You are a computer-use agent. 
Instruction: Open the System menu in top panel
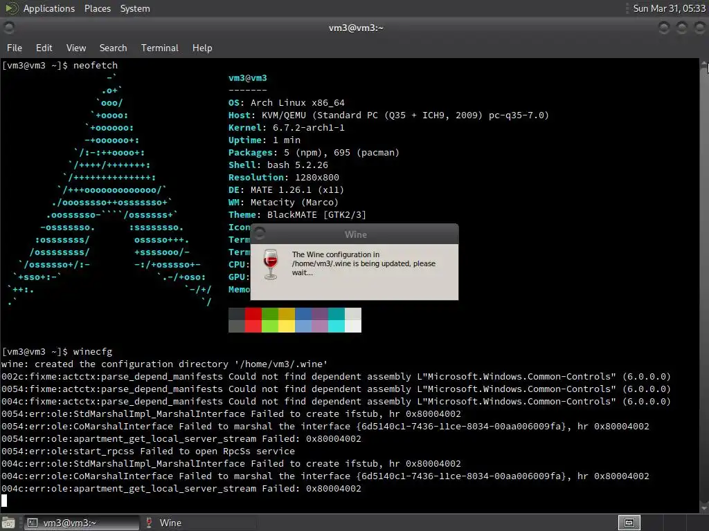coord(135,8)
